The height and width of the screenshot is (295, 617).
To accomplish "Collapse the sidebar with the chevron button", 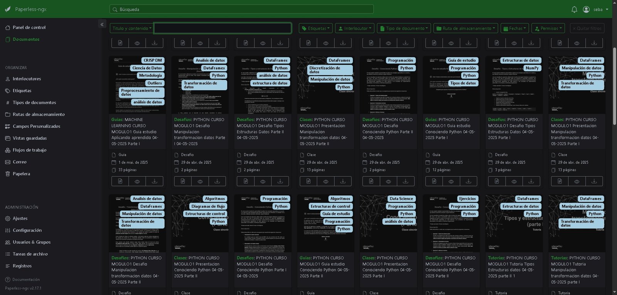I will pos(102,24).
